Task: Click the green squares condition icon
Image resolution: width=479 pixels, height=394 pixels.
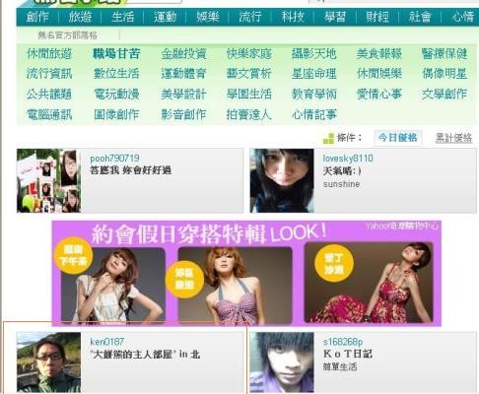Action: point(328,138)
